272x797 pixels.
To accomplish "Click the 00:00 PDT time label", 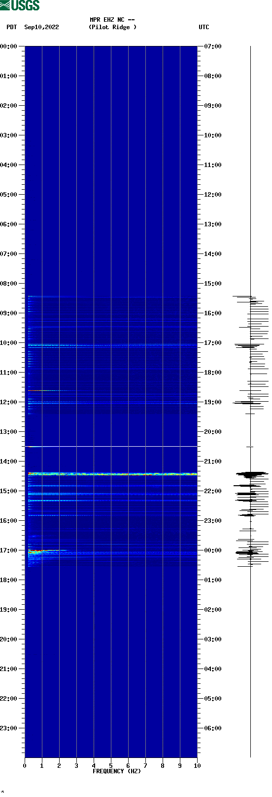I will [8, 46].
